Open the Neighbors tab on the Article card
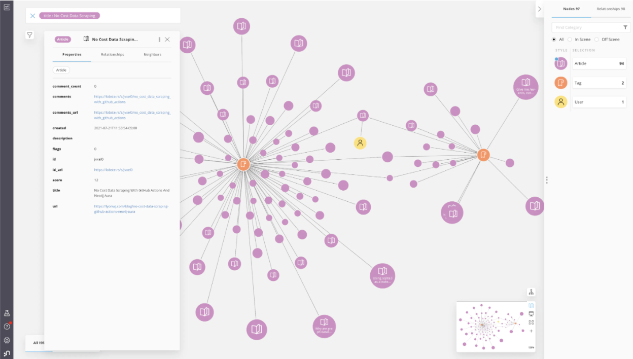 coord(152,54)
